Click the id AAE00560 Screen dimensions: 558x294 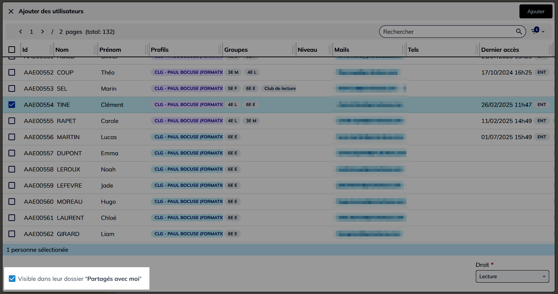[x=39, y=202]
